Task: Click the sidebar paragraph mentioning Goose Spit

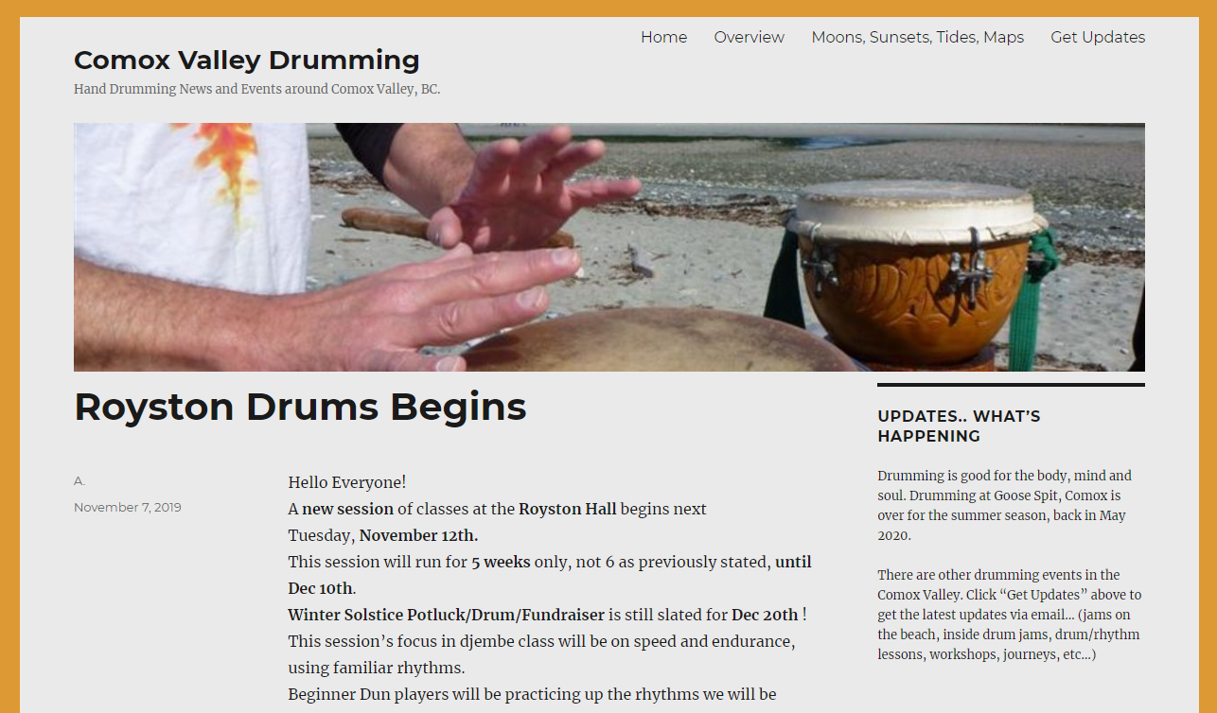Action: 1003,505
